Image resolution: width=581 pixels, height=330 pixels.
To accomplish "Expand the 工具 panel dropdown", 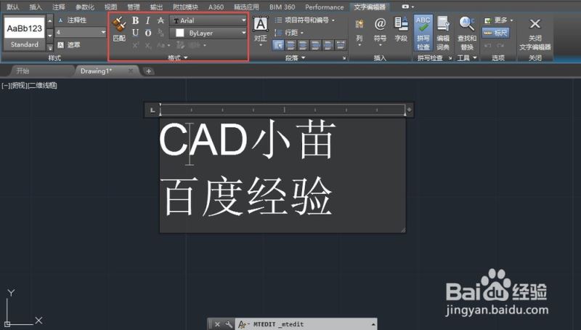I will [x=466, y=58].
